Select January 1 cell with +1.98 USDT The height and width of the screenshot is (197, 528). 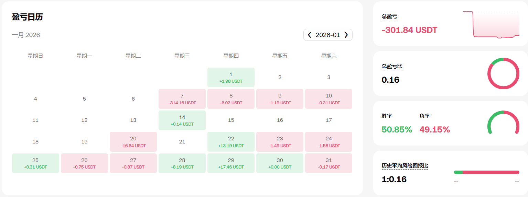pos(231,77)
